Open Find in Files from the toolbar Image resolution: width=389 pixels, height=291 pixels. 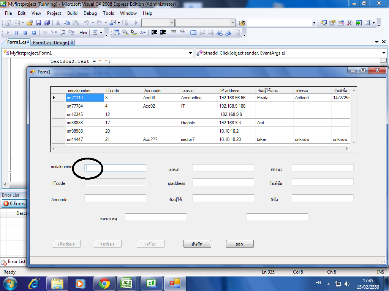tap(242, 23)
